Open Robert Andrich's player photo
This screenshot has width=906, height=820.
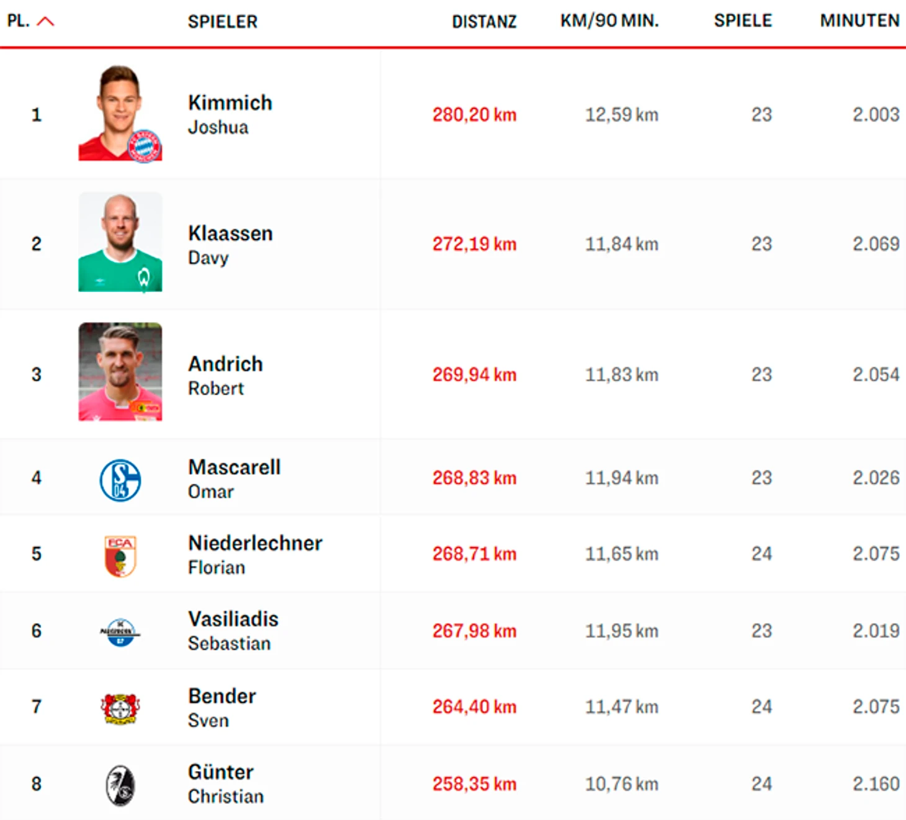point(120,372)
